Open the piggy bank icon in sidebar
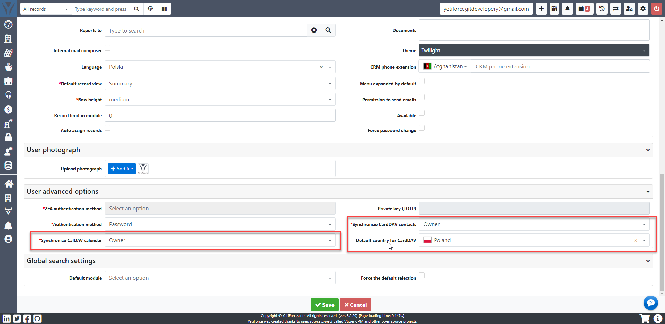 tap(8, 67)
